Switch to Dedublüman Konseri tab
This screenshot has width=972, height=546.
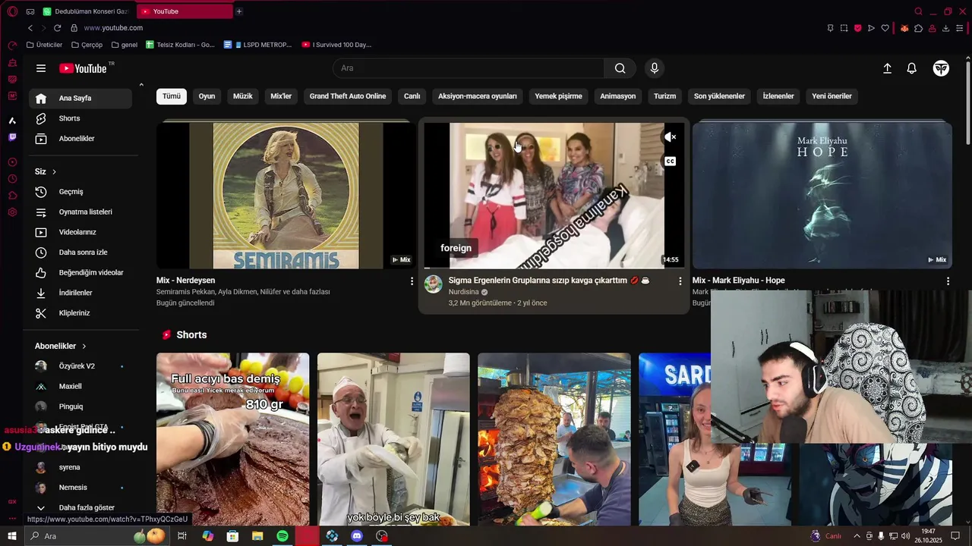pos(87,11)
